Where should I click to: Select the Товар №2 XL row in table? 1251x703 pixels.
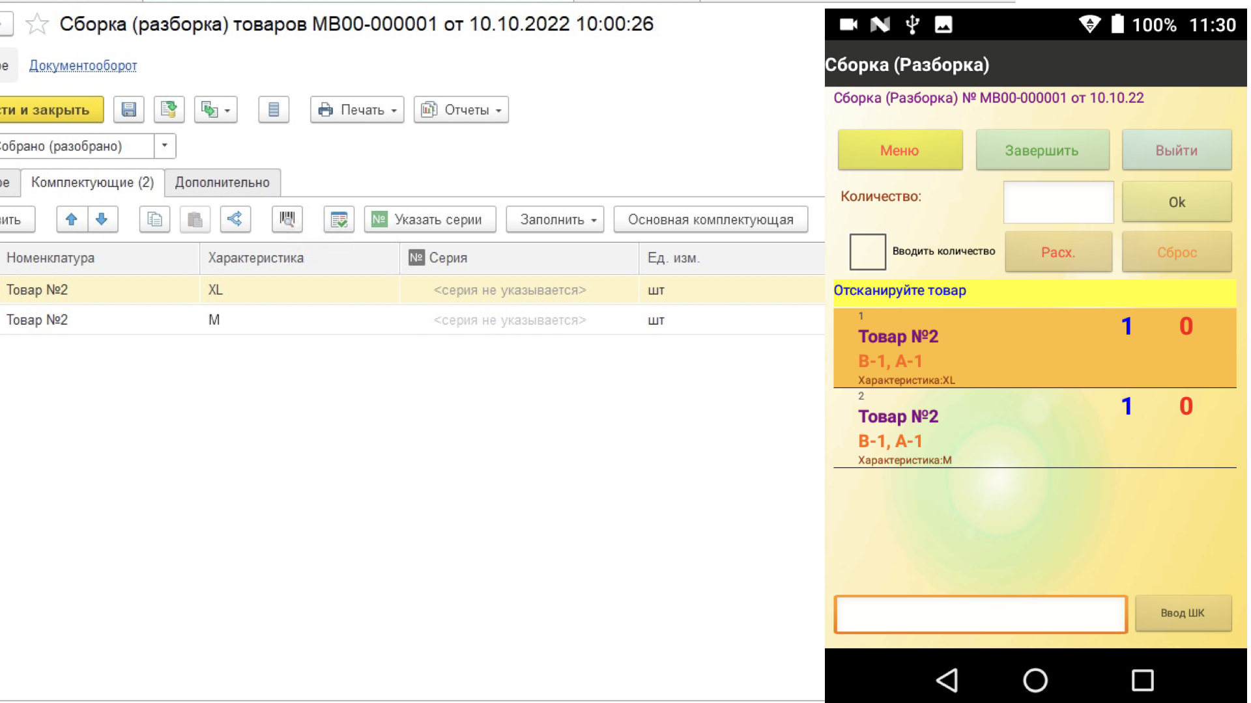412,290
